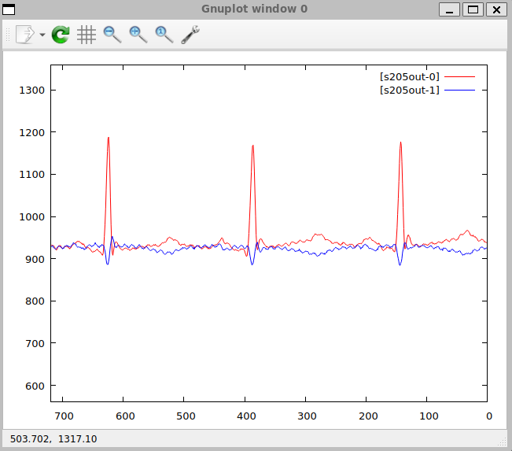
Task: Open the export dropdown arrow
Action: (42, 35)
